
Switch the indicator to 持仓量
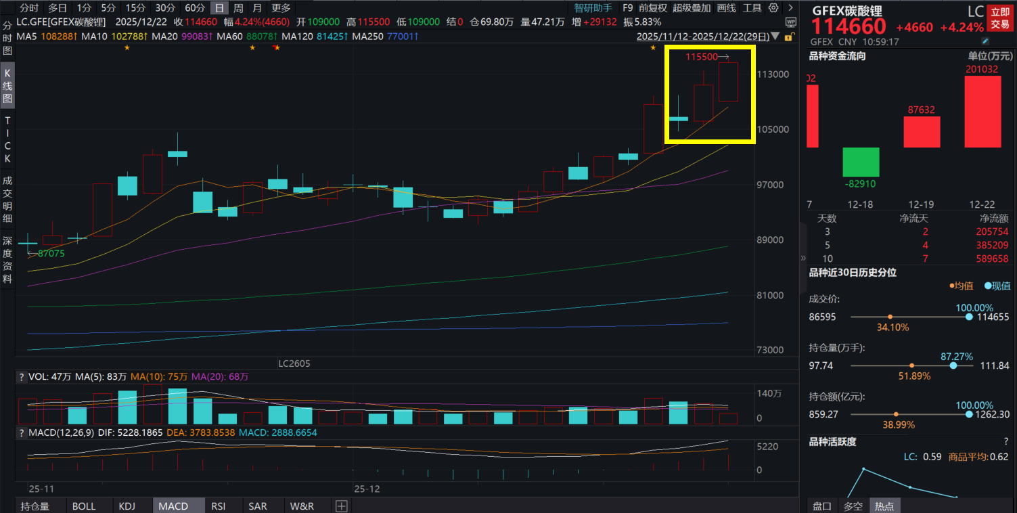[x=35, y=506]
